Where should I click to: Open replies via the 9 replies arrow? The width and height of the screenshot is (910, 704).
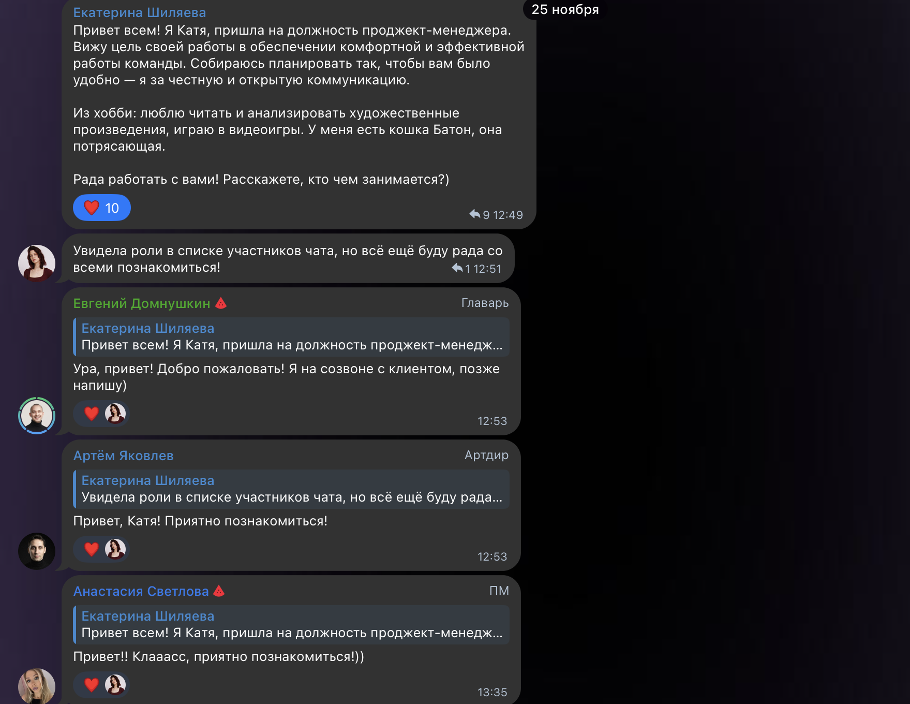(480, 214)
